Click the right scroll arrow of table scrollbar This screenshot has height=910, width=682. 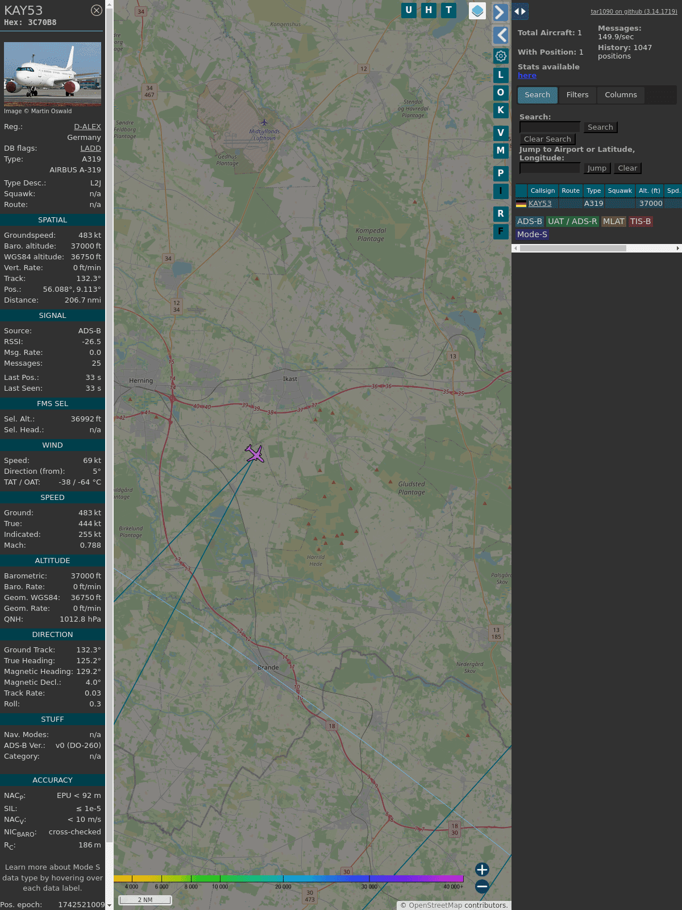[678, 248]
